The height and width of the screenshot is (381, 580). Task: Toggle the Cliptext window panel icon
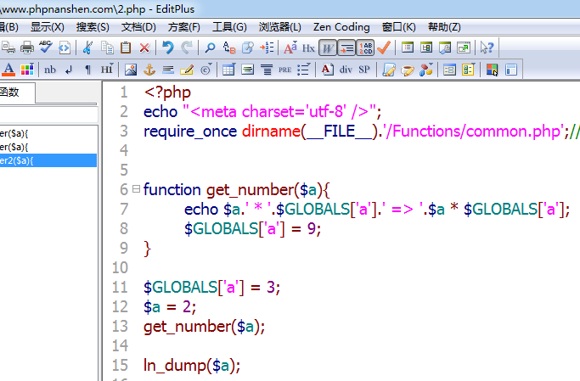[426, 48]
